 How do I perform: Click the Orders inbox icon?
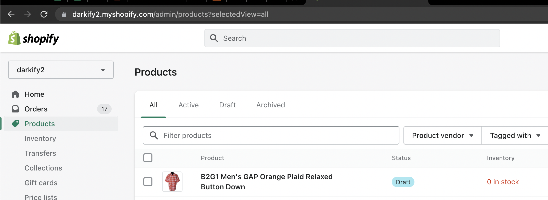[x=15, y=109]
